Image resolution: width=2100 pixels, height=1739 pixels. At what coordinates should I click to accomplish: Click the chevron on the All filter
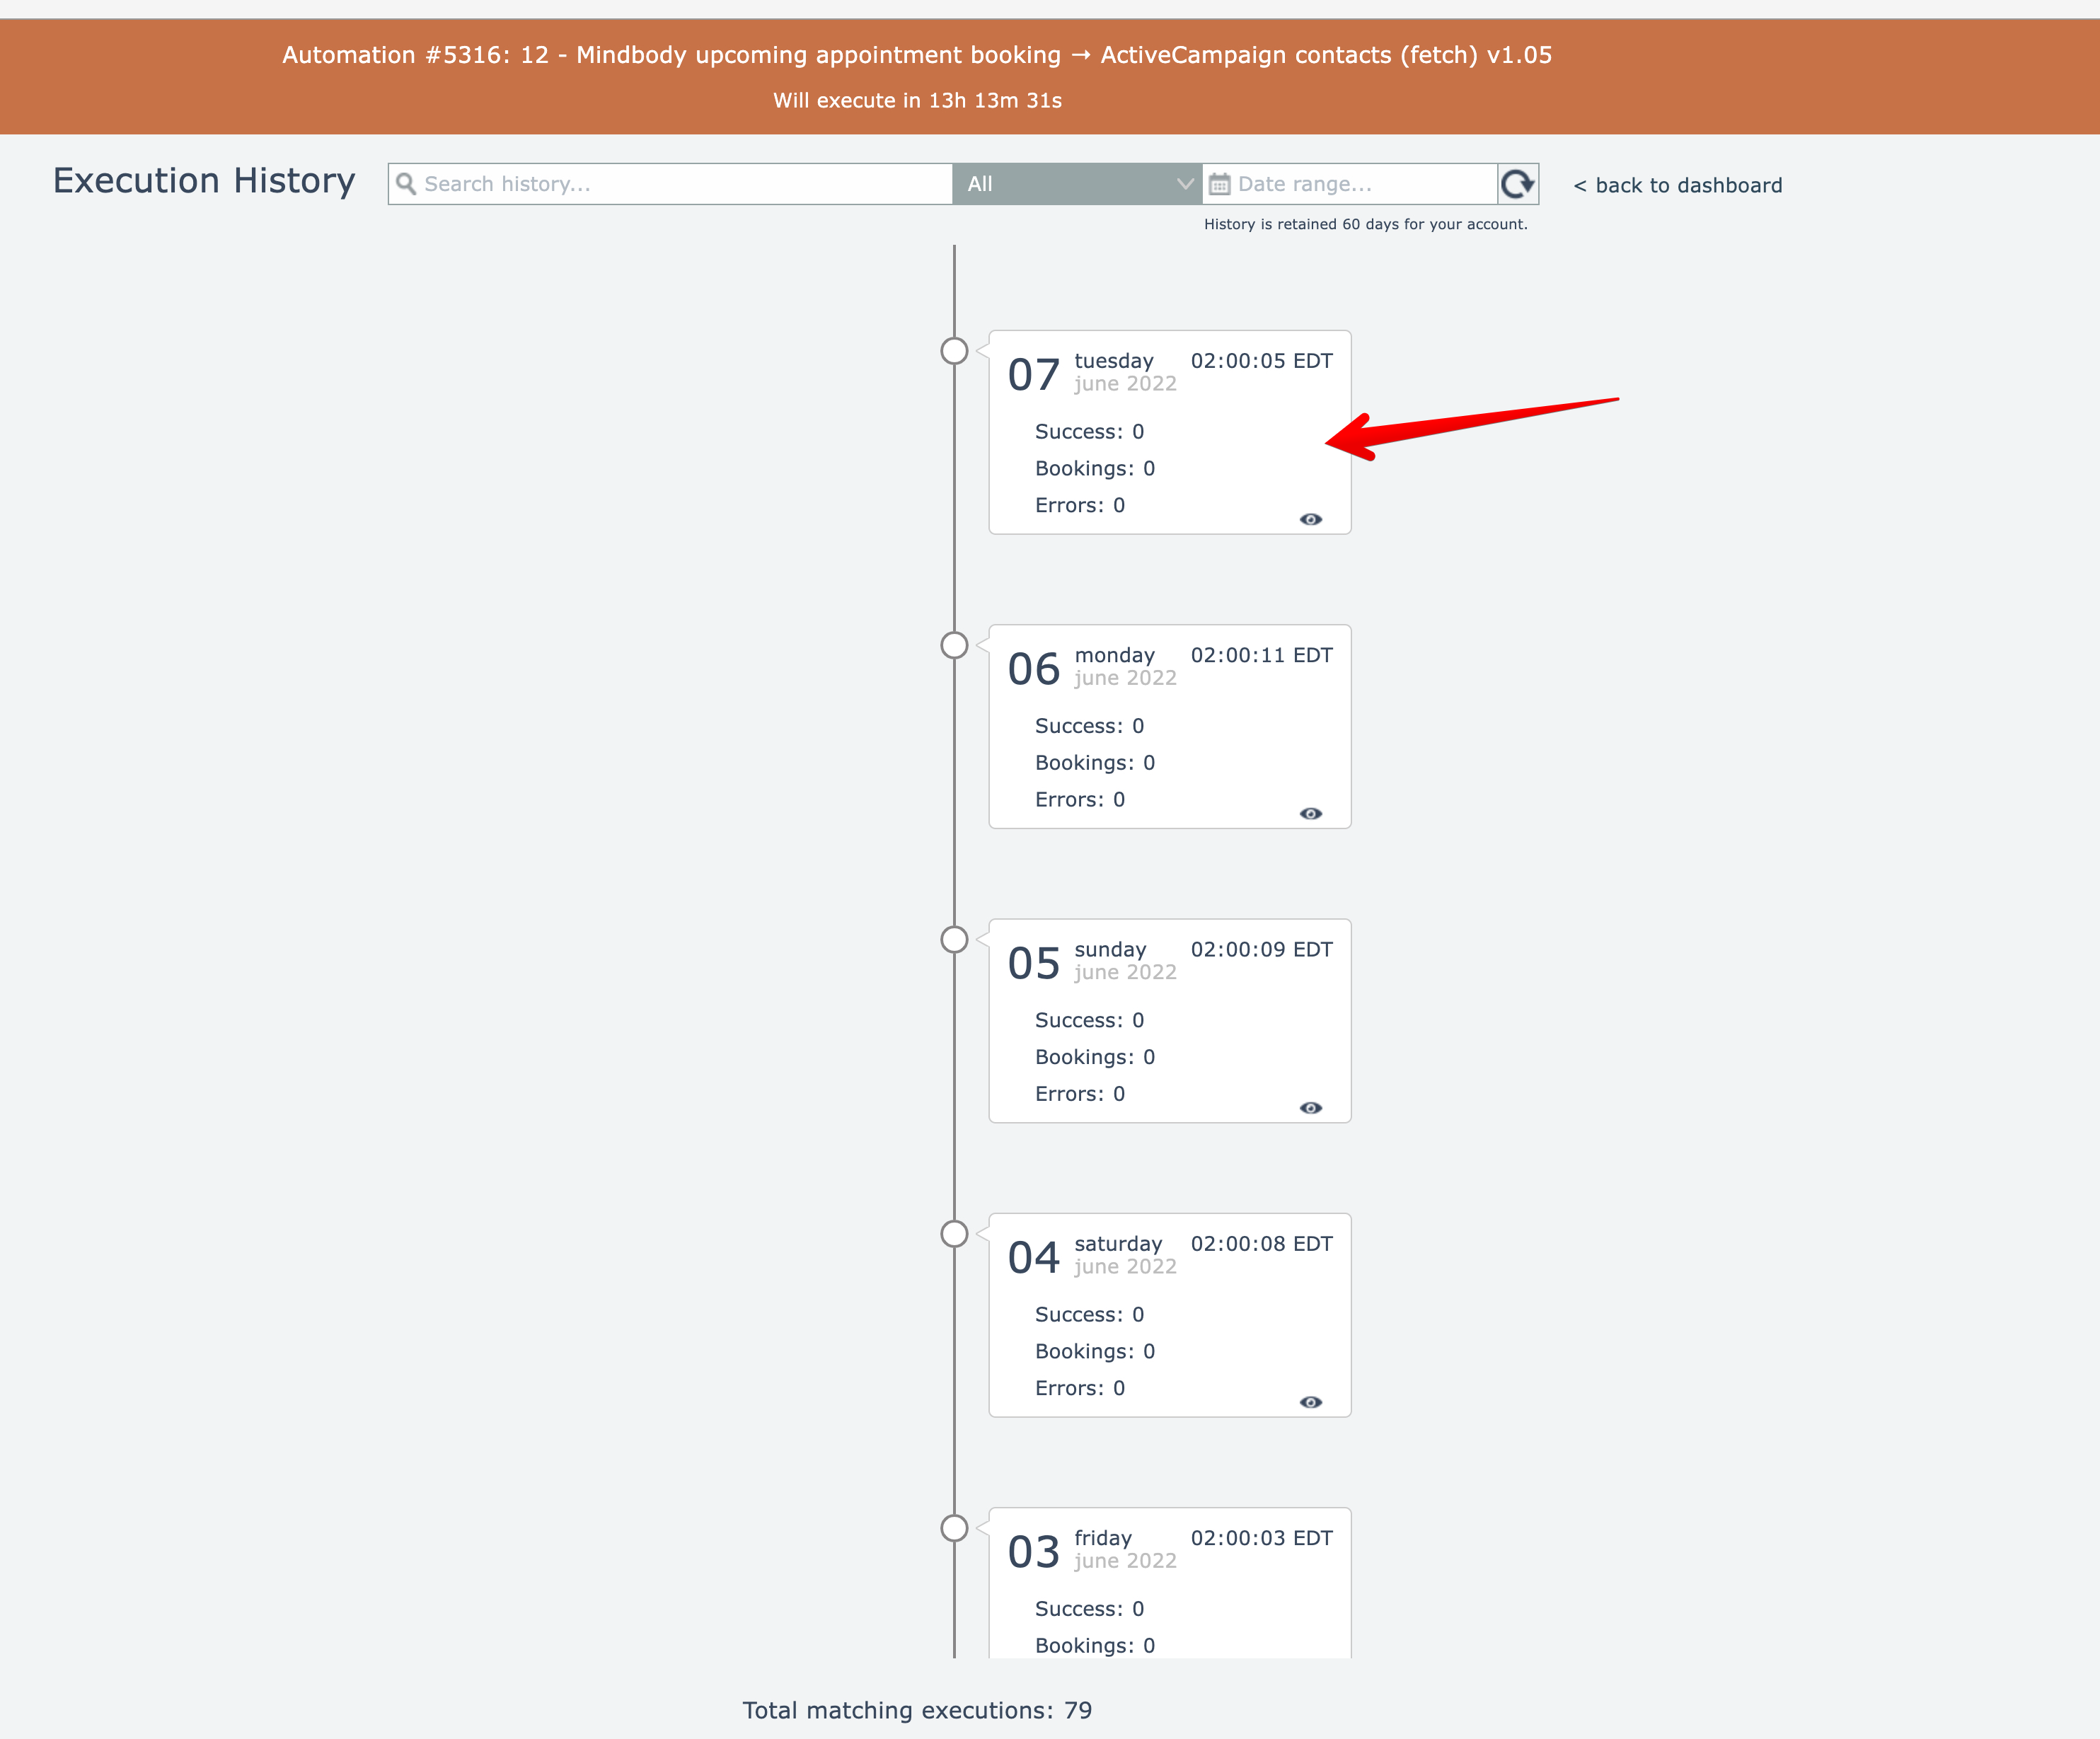tap(1185, 184)
